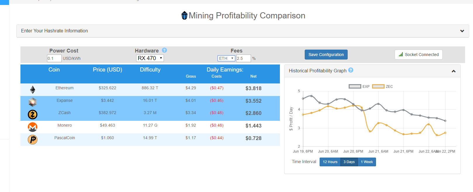The width and height of the screenshot is (473, 192).
Task: Click the Save Configuration button
Action: (326, 55)
